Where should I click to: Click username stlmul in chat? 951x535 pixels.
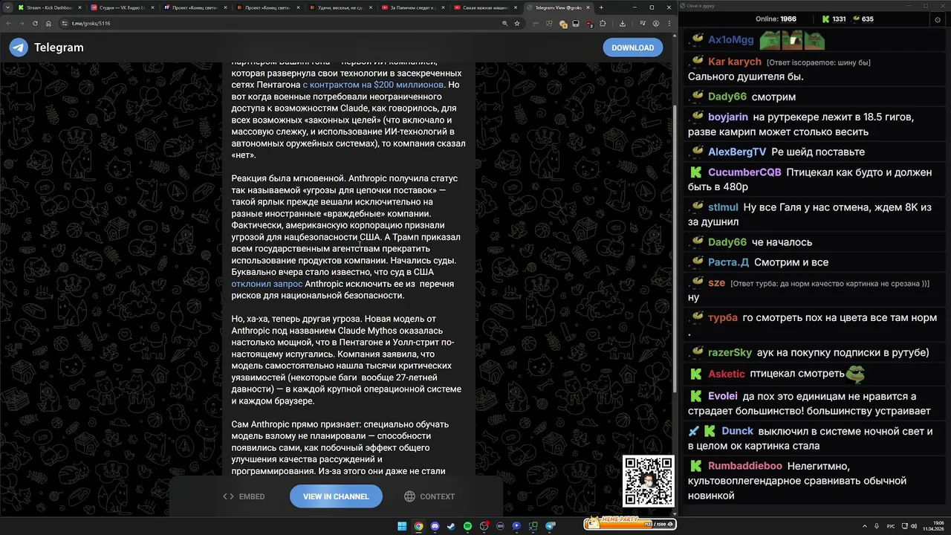(x=723, y=207)
